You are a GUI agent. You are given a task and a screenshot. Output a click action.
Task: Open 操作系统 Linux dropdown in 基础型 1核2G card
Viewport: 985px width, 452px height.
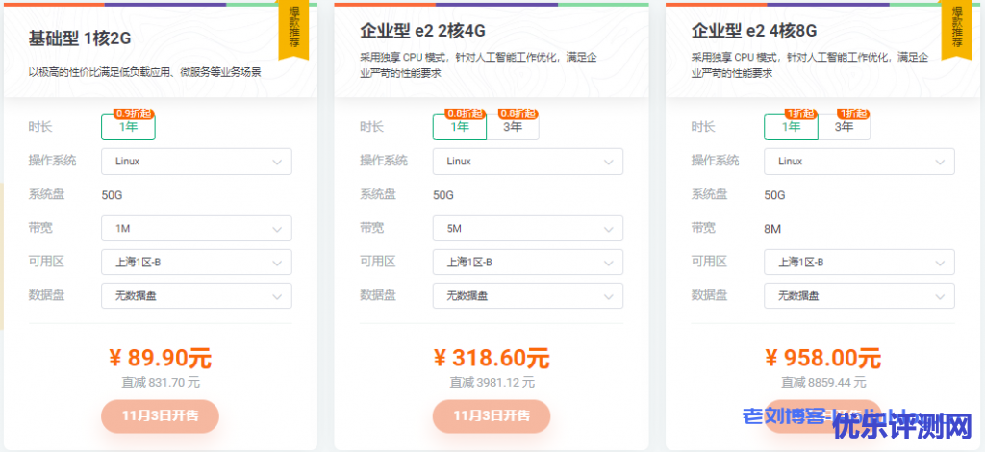pyautogui.click(x=196, y=162)
